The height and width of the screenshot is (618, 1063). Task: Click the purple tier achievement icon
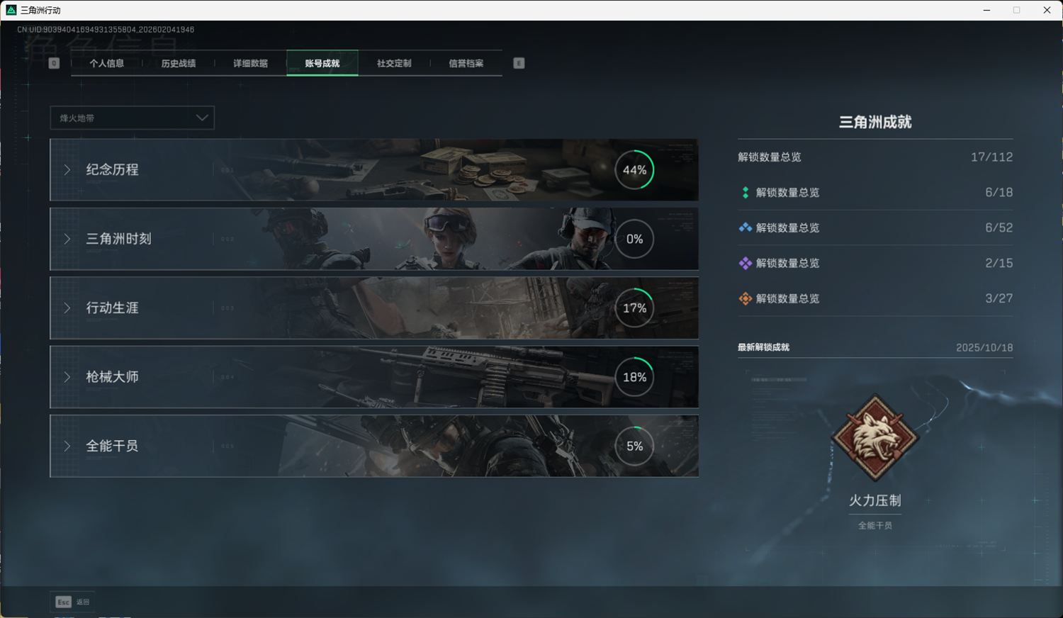745,264
